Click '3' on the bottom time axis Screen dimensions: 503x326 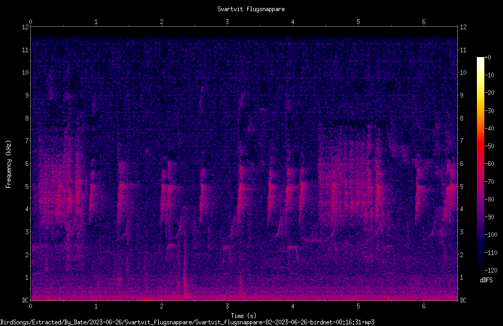[x=227, y=306]
